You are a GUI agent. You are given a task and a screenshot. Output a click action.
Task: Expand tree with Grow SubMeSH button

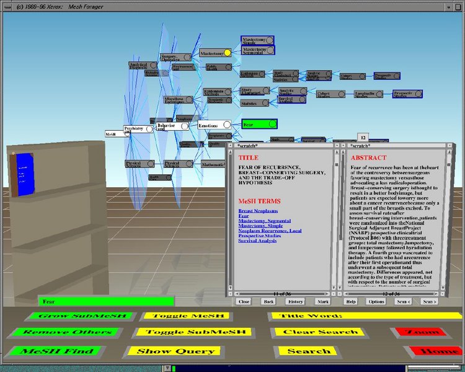(x=82, y=316)
